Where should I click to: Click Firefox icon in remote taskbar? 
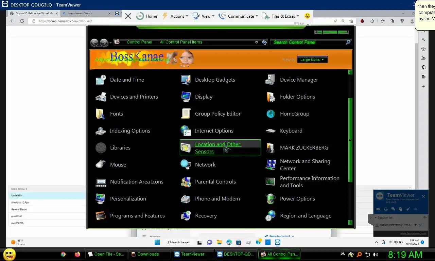pos(77,254)
